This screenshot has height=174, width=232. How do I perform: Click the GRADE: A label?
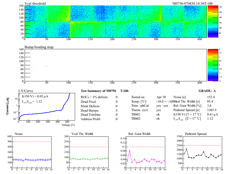pos(207,91)
